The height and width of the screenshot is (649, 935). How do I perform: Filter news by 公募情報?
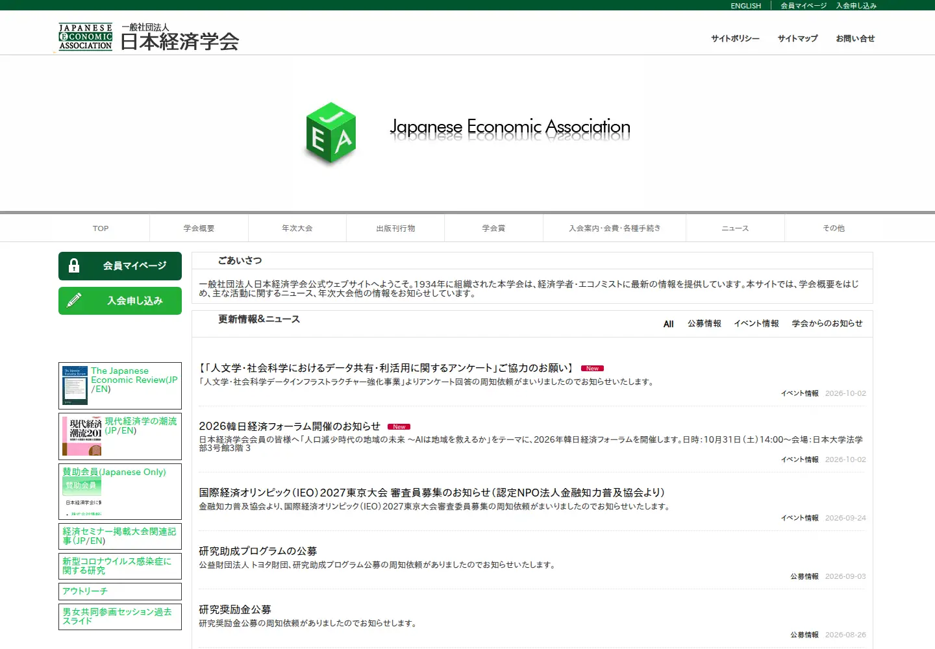click(704, 324)
